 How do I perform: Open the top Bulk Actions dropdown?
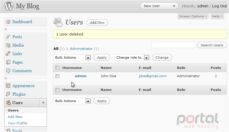pyautogui.click(x=72, y=57)
